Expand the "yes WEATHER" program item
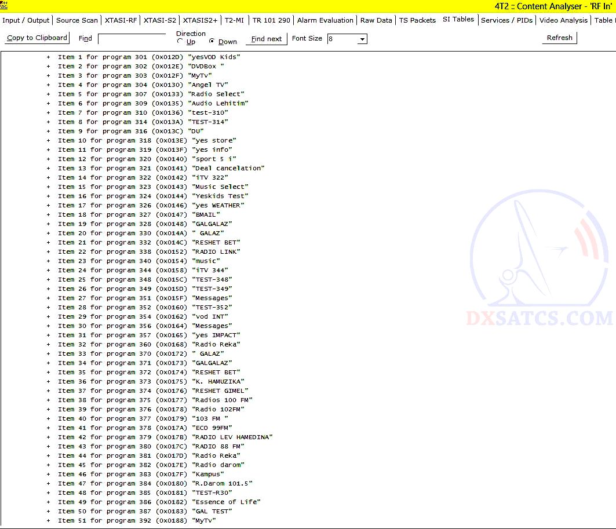This screenshot has width=616, height=529. 48,205
